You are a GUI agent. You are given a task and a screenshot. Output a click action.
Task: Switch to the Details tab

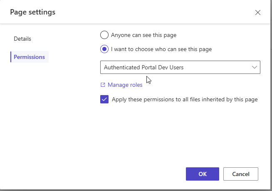(x=22, y=39)
